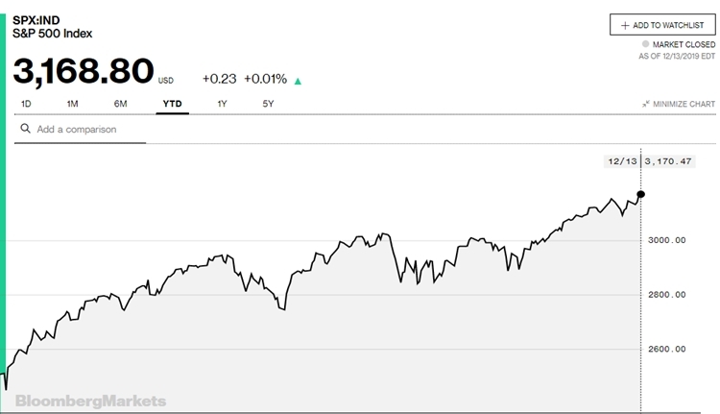Click the BloombergMarkets watermark logo
The width and height of the screenshot is (720, 414).
coord(89,401)
